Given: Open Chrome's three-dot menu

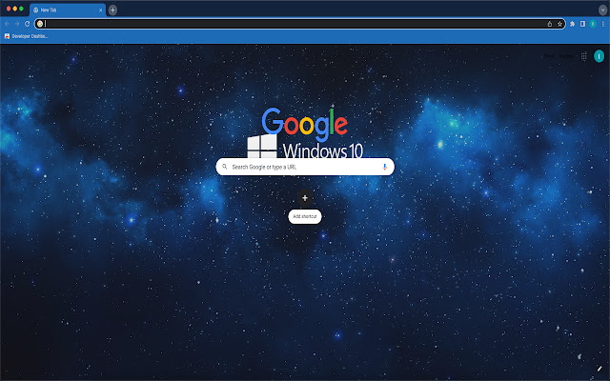Looking at the screenshot, I should tap(603, 24).
